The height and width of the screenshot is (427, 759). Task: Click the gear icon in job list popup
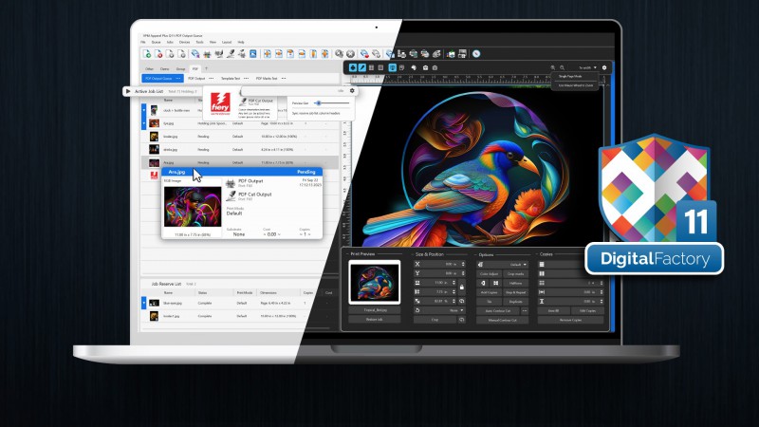352,91
